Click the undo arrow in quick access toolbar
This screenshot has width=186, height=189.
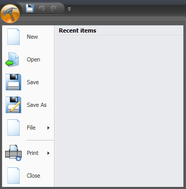[42, 8]
